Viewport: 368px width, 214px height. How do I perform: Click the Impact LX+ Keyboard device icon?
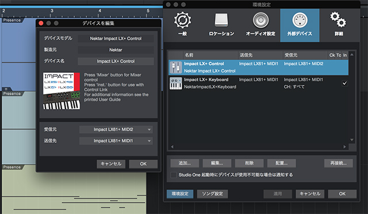coord(175,83)
